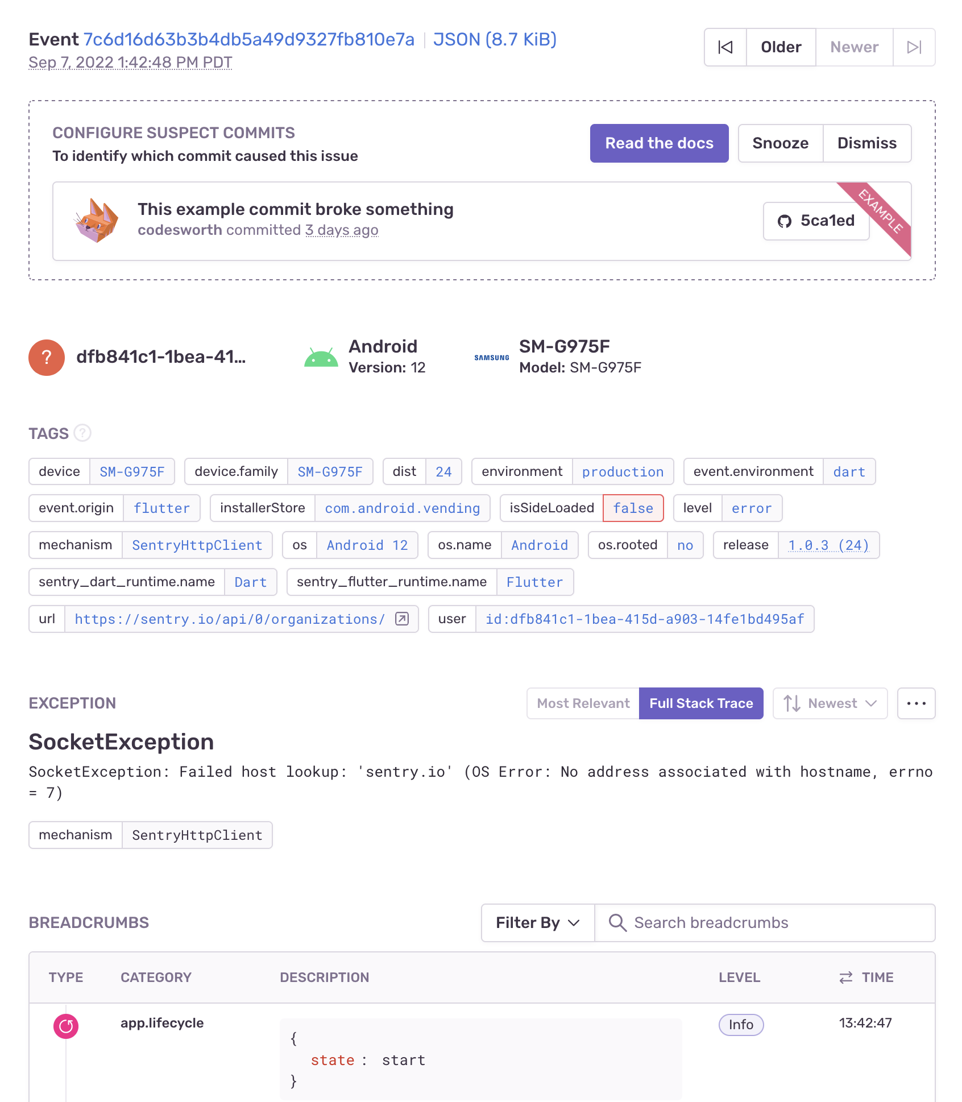Image resolution: width=962 pixels, height=1102 pixels.
Task: Open the GitHub commit 5ca1ed
Action: coord(816,221)
